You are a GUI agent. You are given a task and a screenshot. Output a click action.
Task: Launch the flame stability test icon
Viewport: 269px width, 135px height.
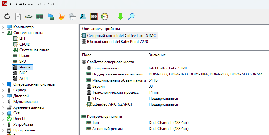61,17
